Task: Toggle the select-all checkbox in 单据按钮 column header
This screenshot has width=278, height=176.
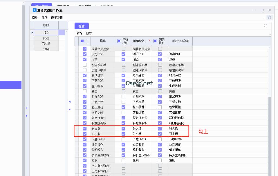Action: pyautogui.click(x=119, y=41)
